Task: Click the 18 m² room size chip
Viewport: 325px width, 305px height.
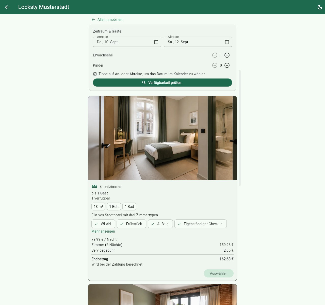Action: (99, 207)
